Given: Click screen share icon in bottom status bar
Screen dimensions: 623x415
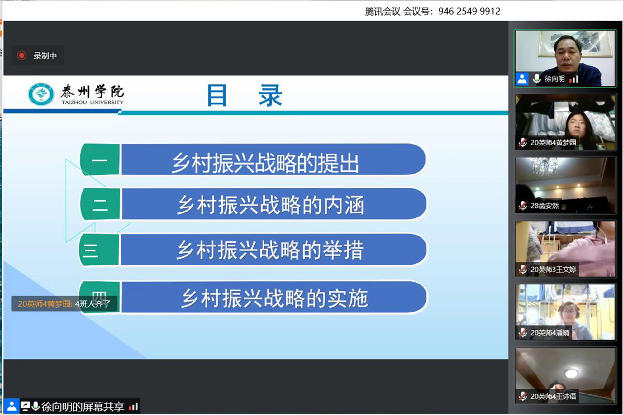Looking at the screenshot, I should click(x=25, y=406).
